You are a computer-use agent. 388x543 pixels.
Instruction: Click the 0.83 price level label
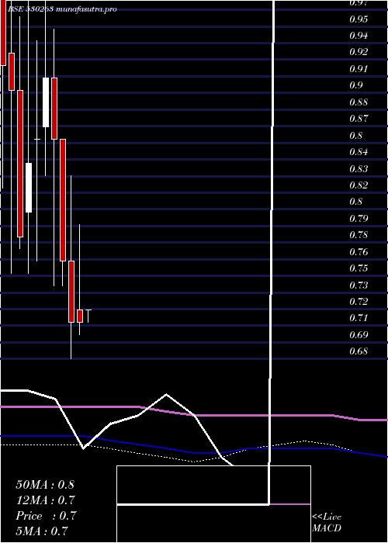click(x=359, y=168)
